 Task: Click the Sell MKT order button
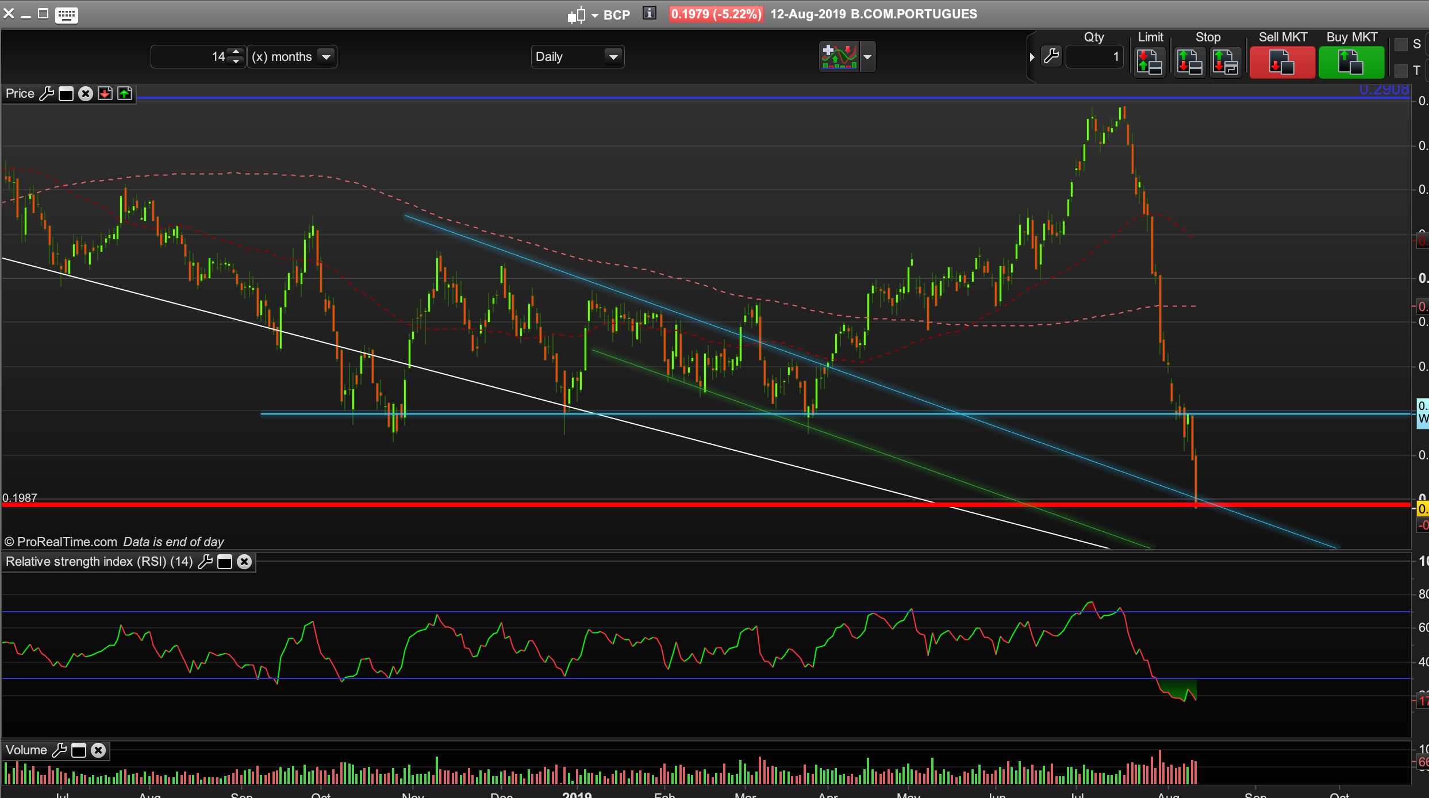coord(1282,62)
